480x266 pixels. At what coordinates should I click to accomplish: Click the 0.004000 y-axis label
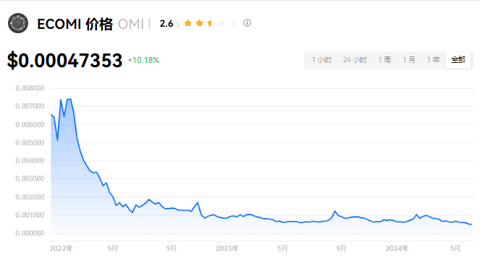(30, 161)
